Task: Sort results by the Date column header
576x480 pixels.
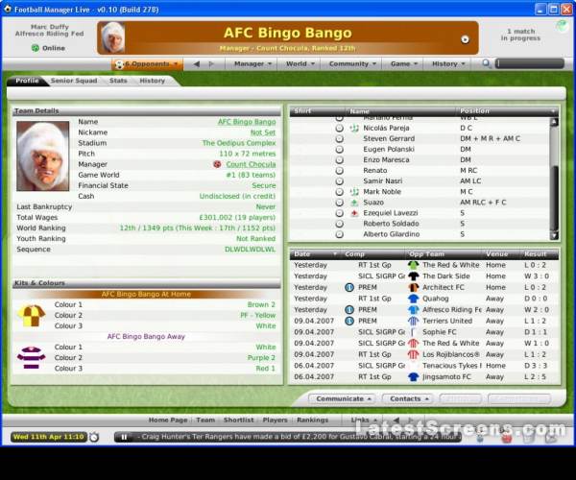Action: [x=316, y=254]
